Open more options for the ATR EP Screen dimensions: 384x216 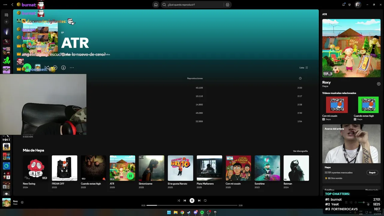click(72, 68)
